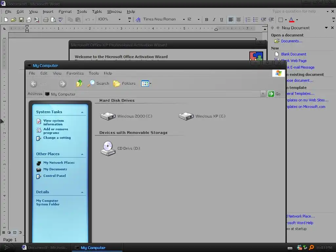Click Blank Document link in task pane
This screenshot has width=336, height=252.
[x=294, y=54]
